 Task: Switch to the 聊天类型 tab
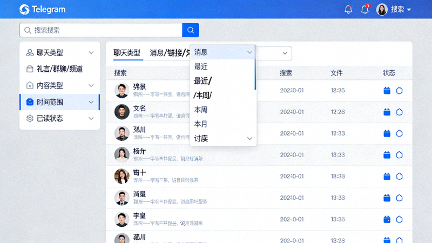click(127, 52)
